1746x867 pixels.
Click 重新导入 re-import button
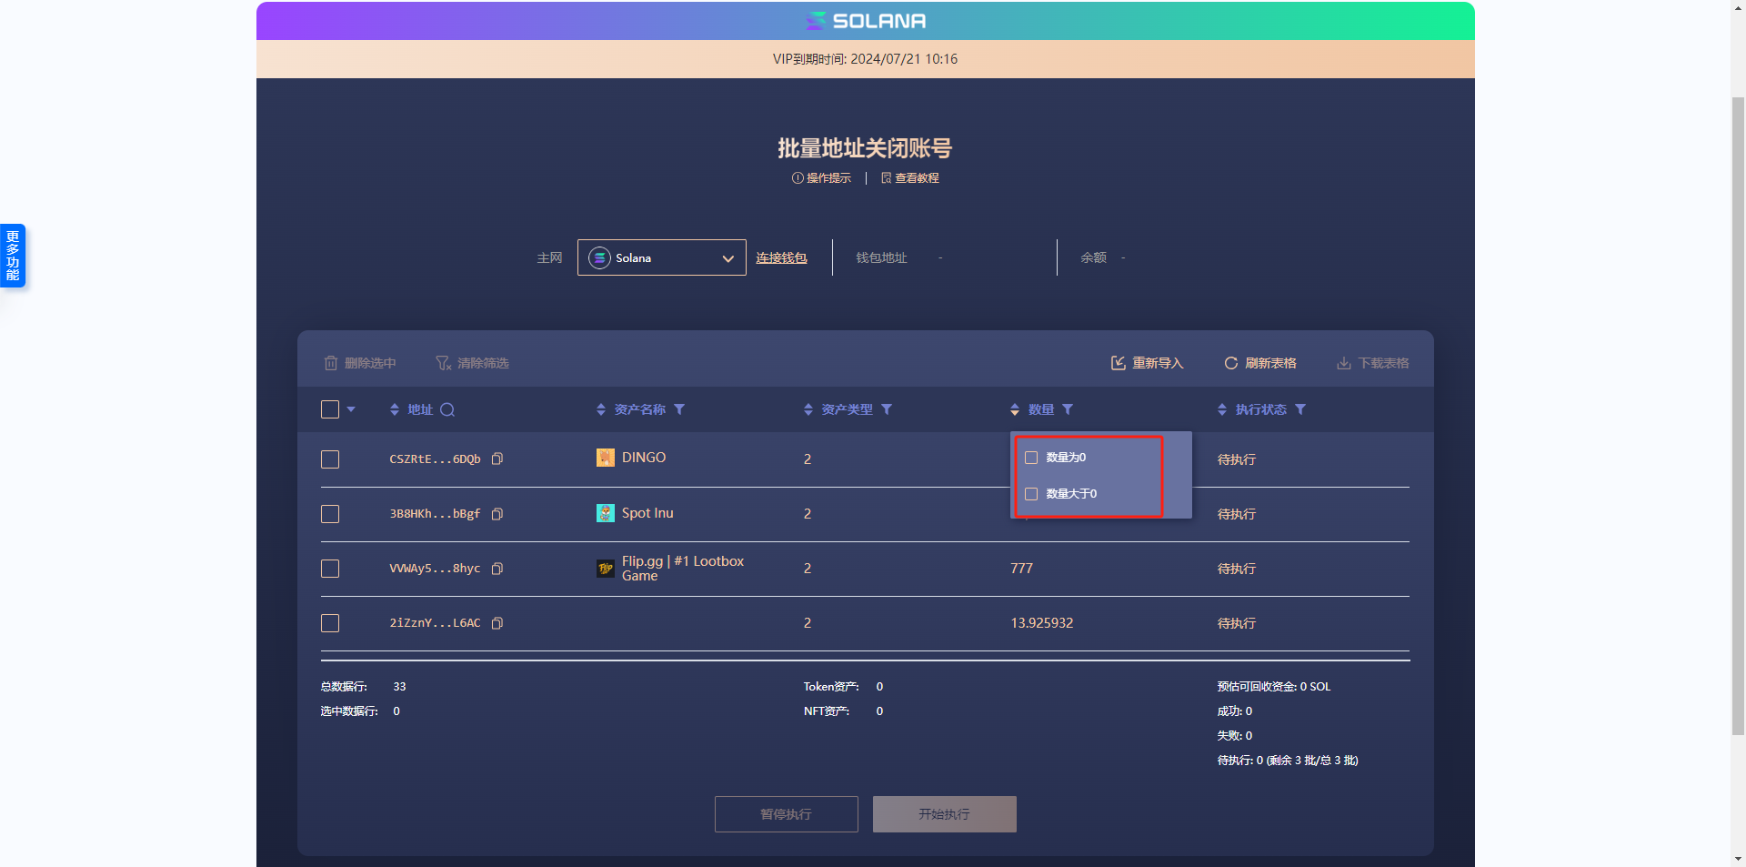(x=1147, y=363)
